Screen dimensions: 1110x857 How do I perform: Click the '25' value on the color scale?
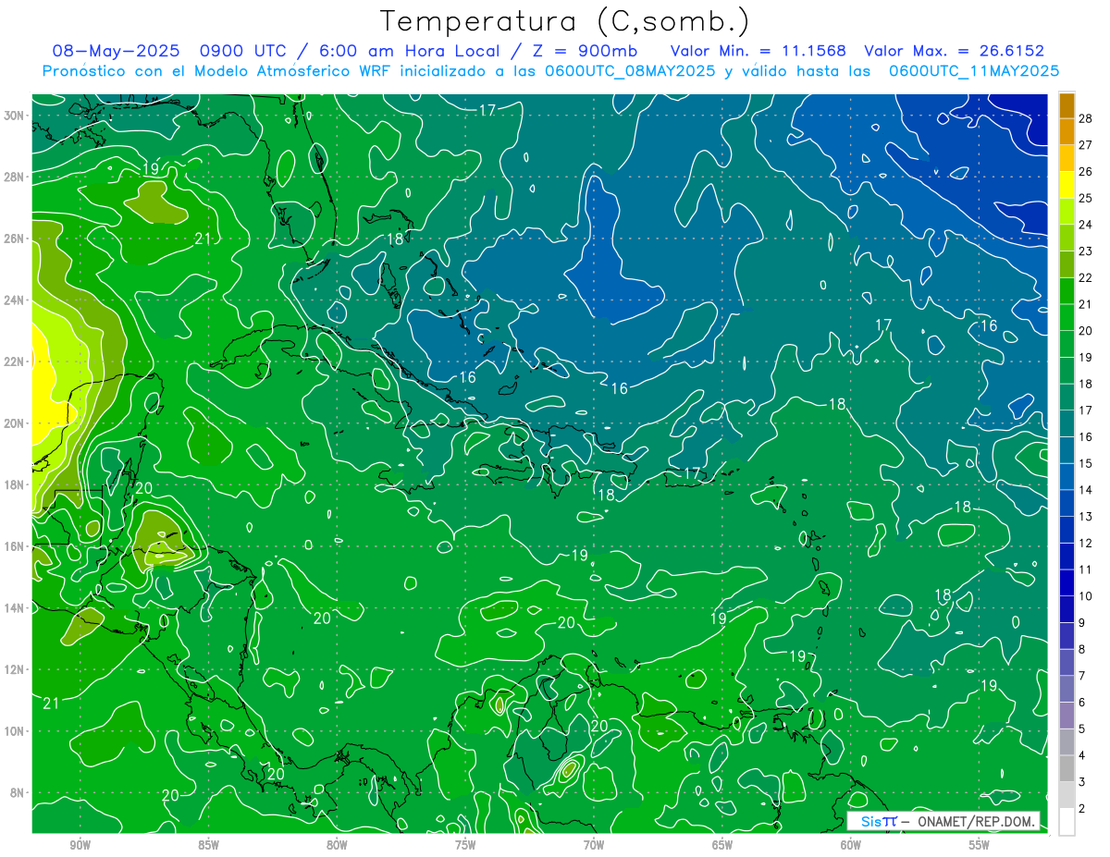pyautogui.click(x=1085, y=198)
